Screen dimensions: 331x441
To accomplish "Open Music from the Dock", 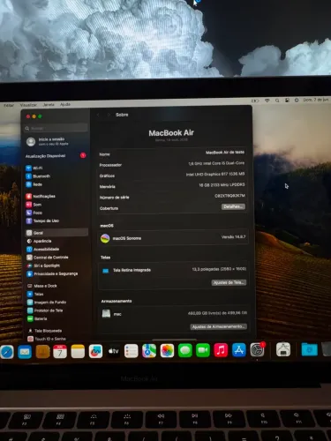I will coord(221,350).
